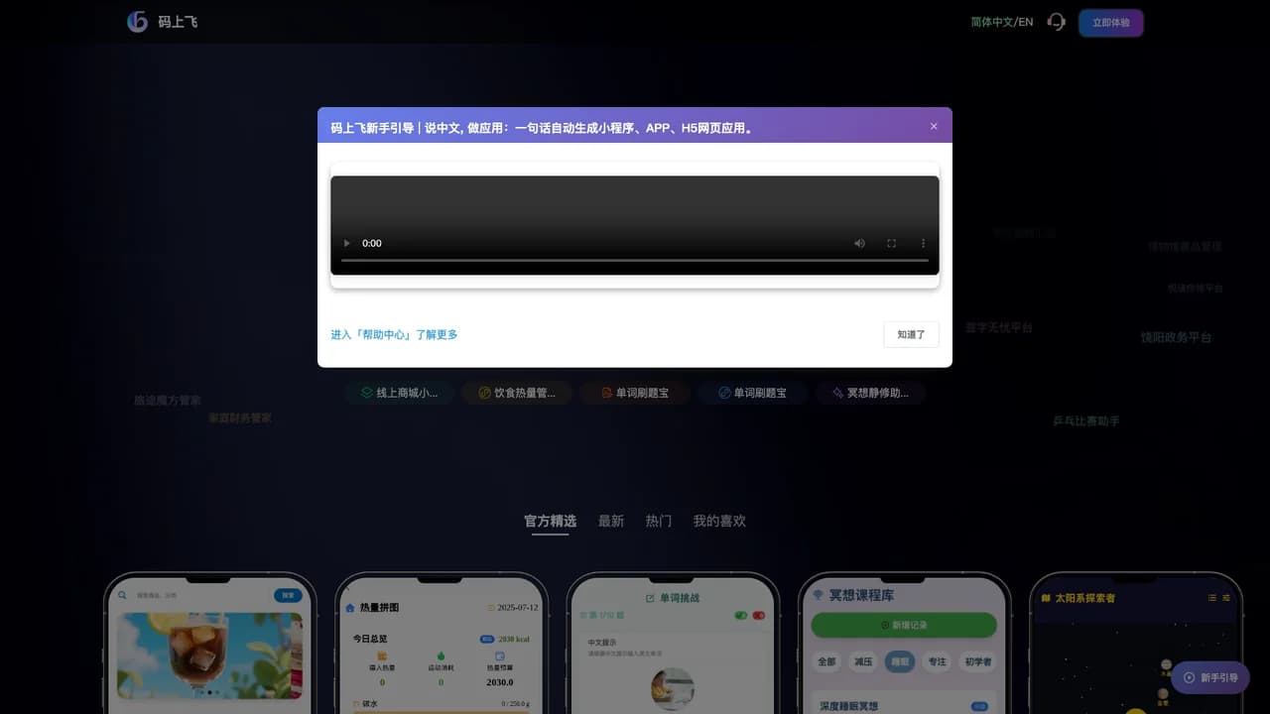This screenshot has width=1270, height=714.
Task: Click home icon beside 热量拼图
Action: click(x=349, y=607)
